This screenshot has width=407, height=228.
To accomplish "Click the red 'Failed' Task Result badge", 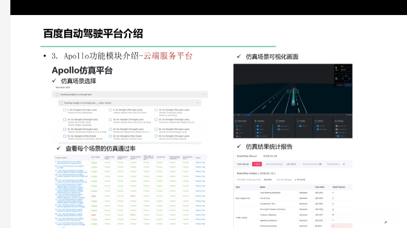I will pyautogui.click(x=257, y=164).
